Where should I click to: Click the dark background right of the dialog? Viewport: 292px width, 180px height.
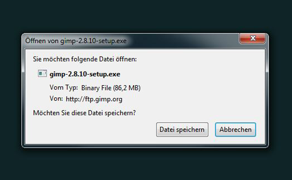click(280, 88)
